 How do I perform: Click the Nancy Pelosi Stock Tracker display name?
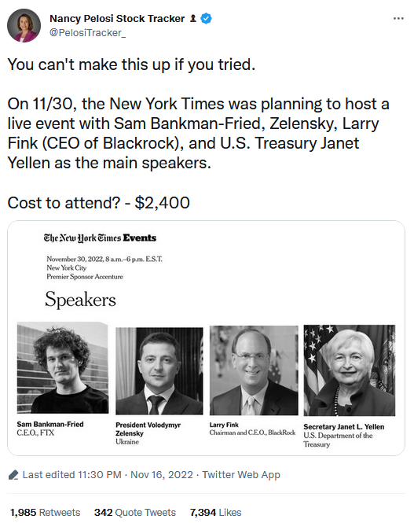117,18
